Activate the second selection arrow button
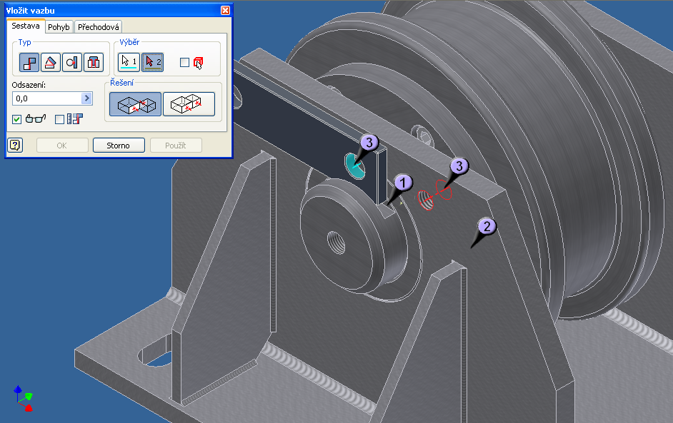 pos(152,63)
